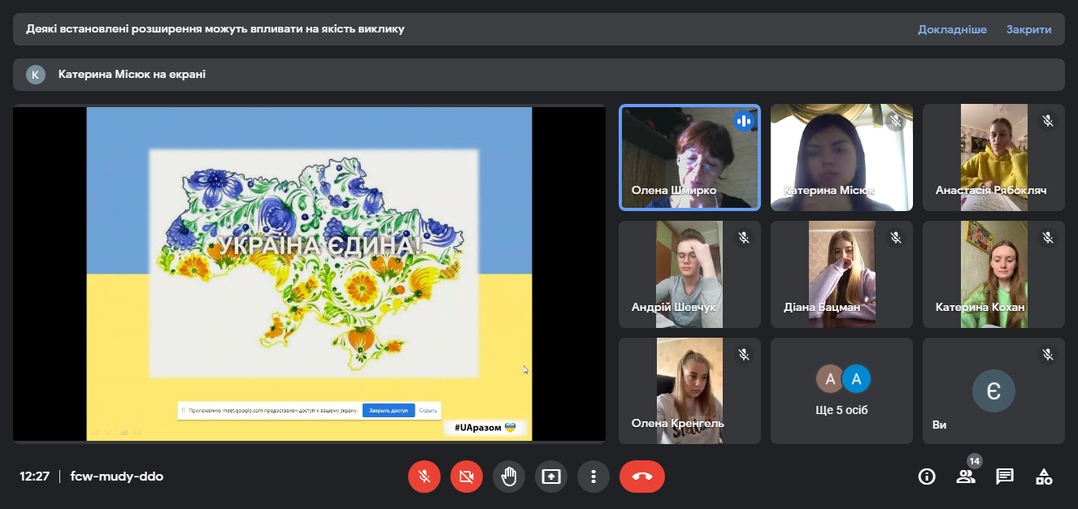This screenshot has width=1078, height=509.
Task: Open meeting details info icon
Action: coord(926,477)
